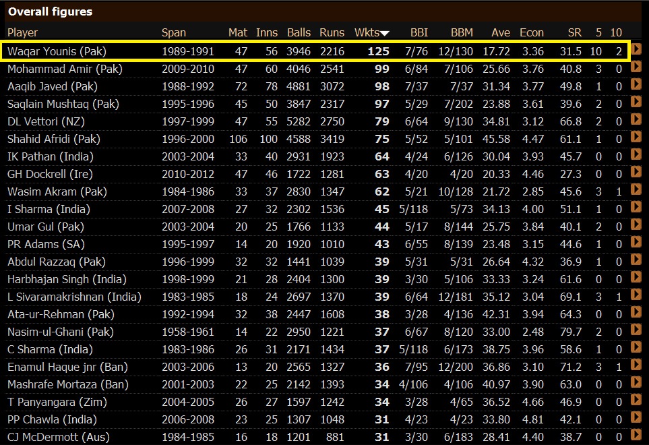Viewport: 649px width, 445px height.
Task: Select the best bowling figure "7/76"
Action: (x=416, y=51)
